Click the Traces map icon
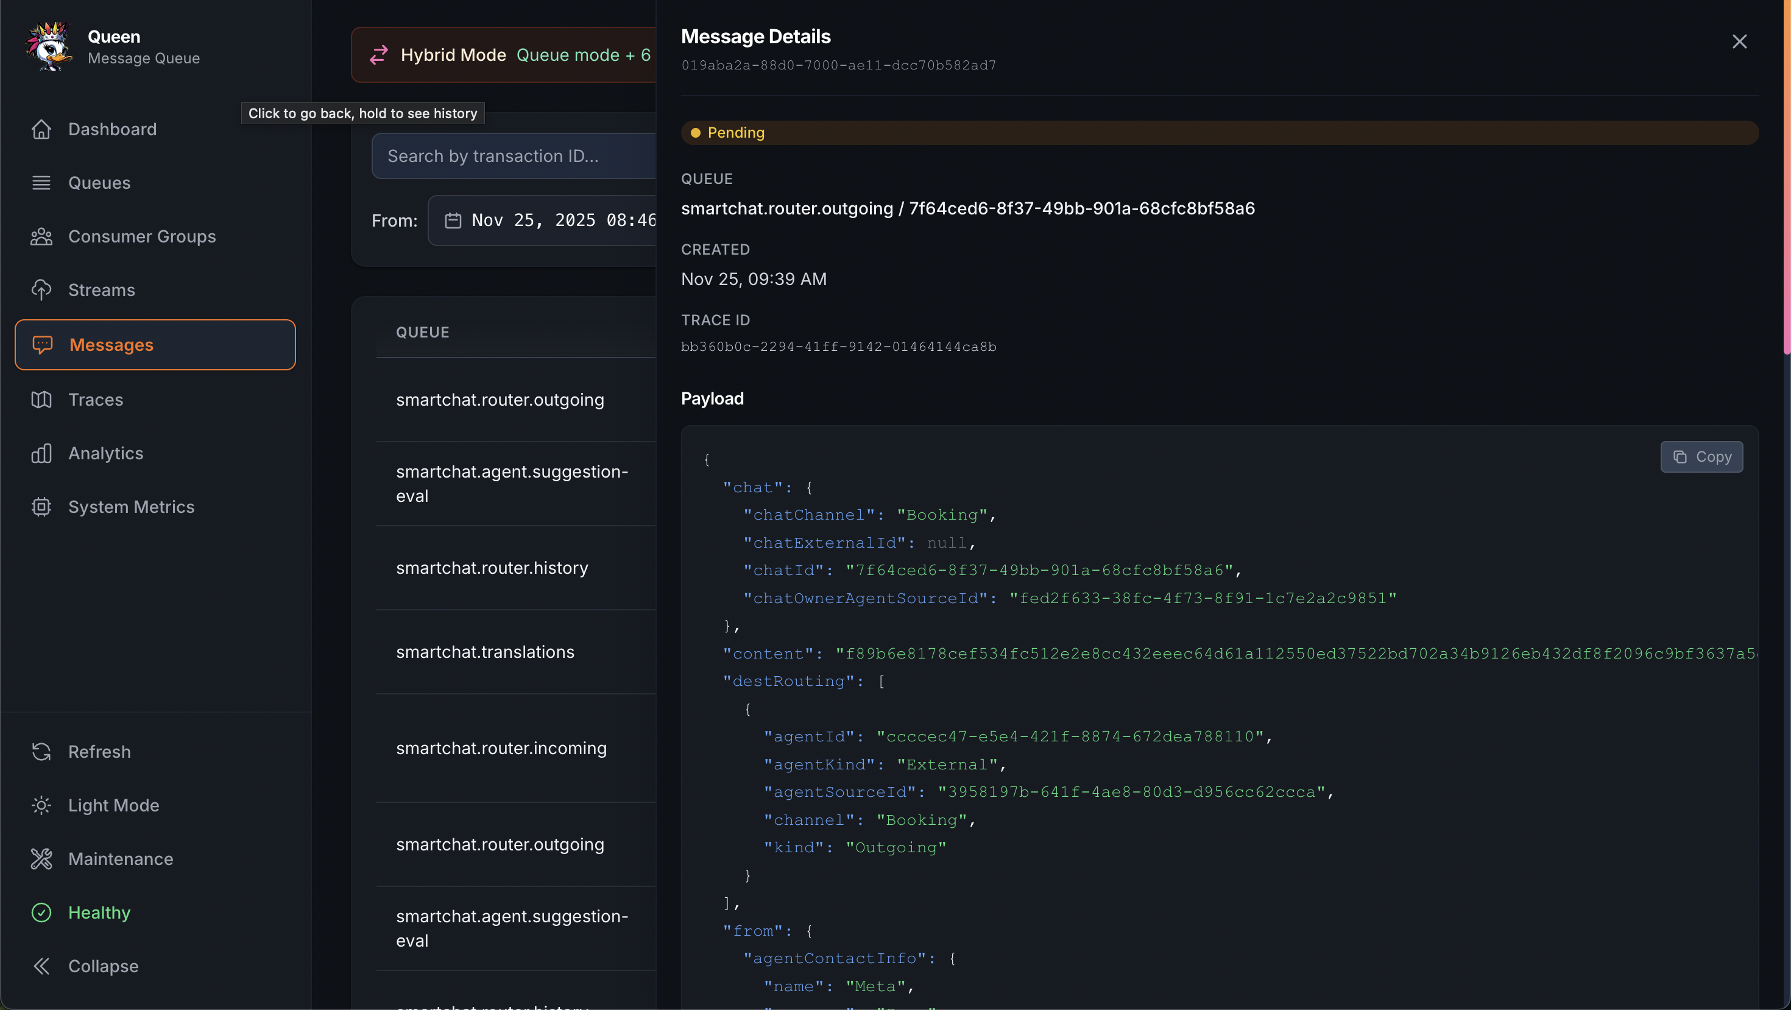 41,400
